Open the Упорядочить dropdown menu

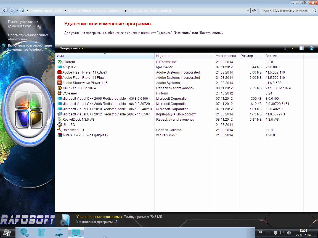click(x=72, y=48)
